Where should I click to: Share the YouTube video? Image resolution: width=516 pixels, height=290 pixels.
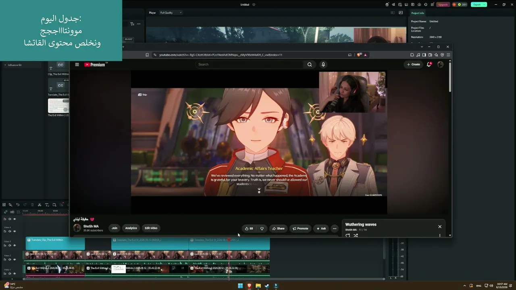pos(278,228)
